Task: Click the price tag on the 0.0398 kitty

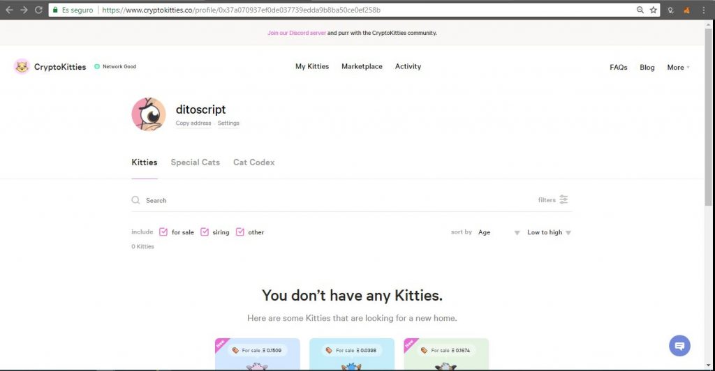Action: click(x=329, y=350)
